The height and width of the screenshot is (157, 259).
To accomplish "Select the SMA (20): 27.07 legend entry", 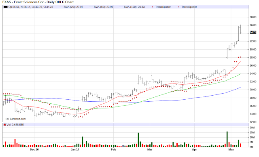I will (71, 7).
